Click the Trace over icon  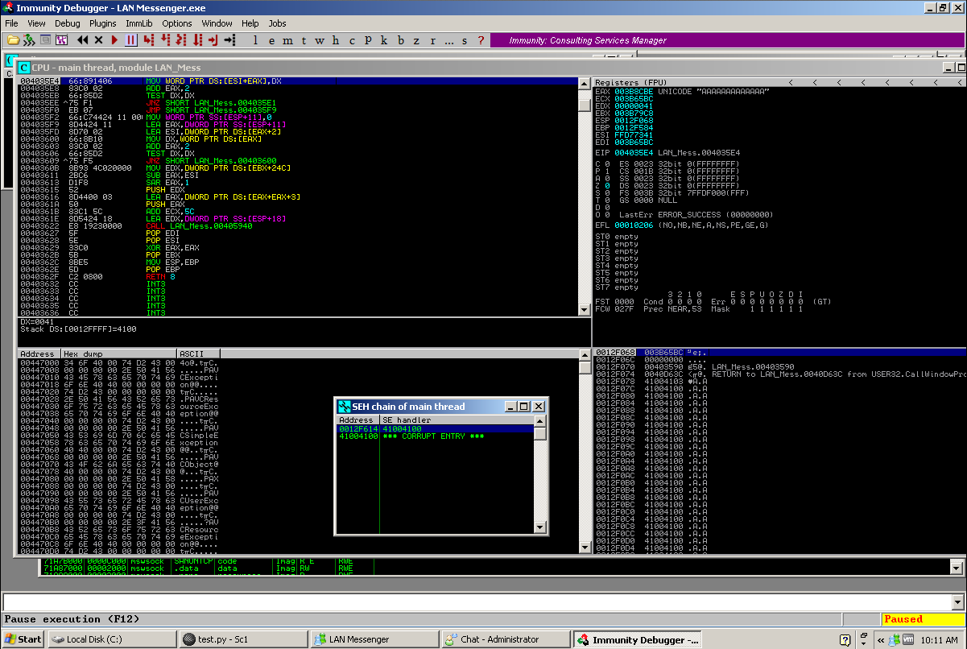pos(198,39)
